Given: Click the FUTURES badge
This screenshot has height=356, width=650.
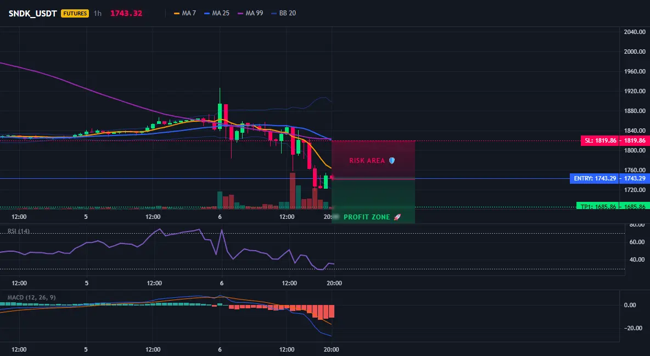Looking at the screenshot, I should point(75,13).
